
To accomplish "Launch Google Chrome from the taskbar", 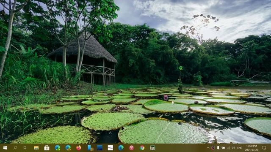I will point(142,148).
